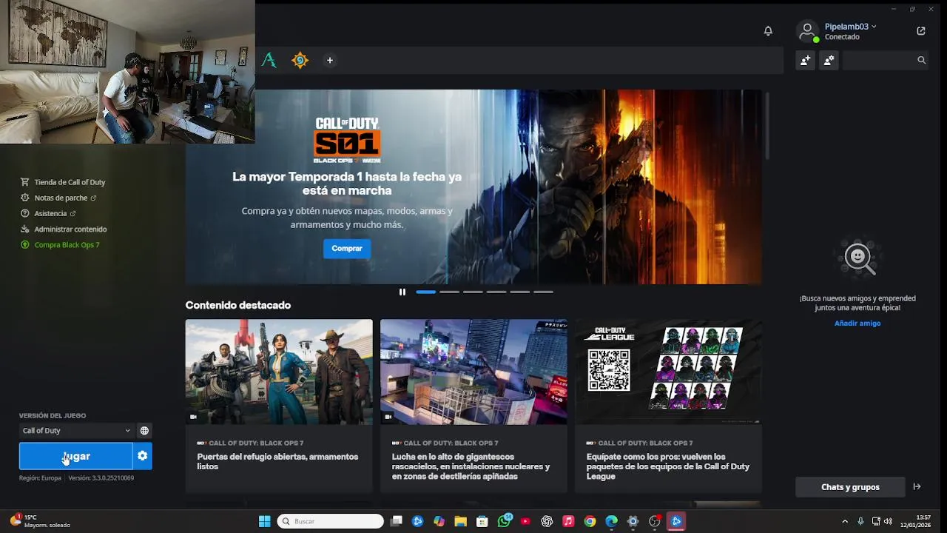This screenshot has width=947, height=533.
Task: Select the third carousel slide indicator
Action: pyautogui.click(x=473, y=292)
